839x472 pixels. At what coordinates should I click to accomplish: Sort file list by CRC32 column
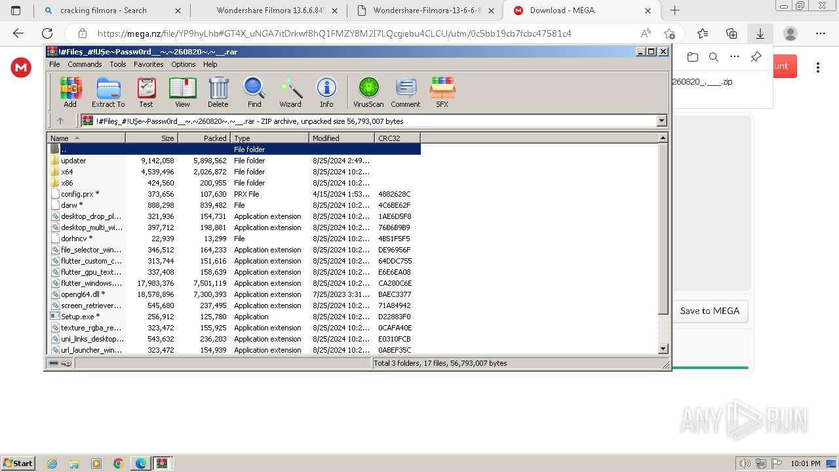click(x=397, y=138)
